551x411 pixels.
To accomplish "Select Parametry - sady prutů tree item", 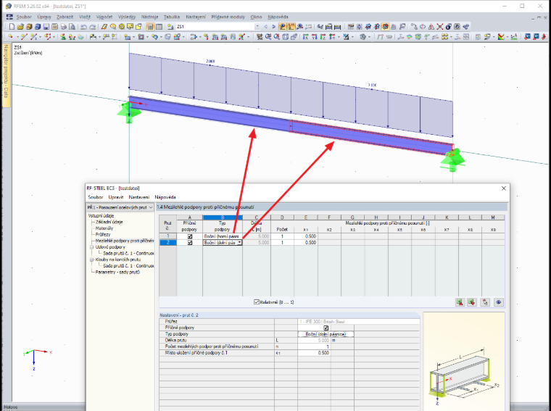I will coord(117,273).
